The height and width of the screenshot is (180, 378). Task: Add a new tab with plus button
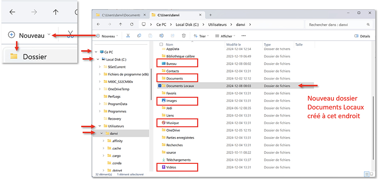pyautogui.click(x=210, y=15)
